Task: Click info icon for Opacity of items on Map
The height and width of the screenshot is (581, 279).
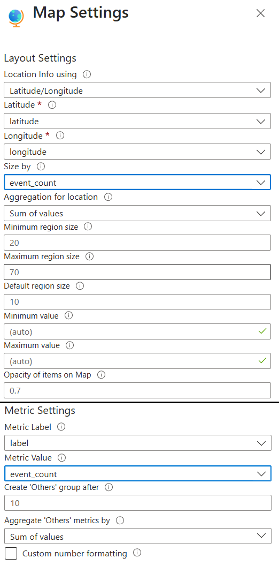Action: [102, 375]
